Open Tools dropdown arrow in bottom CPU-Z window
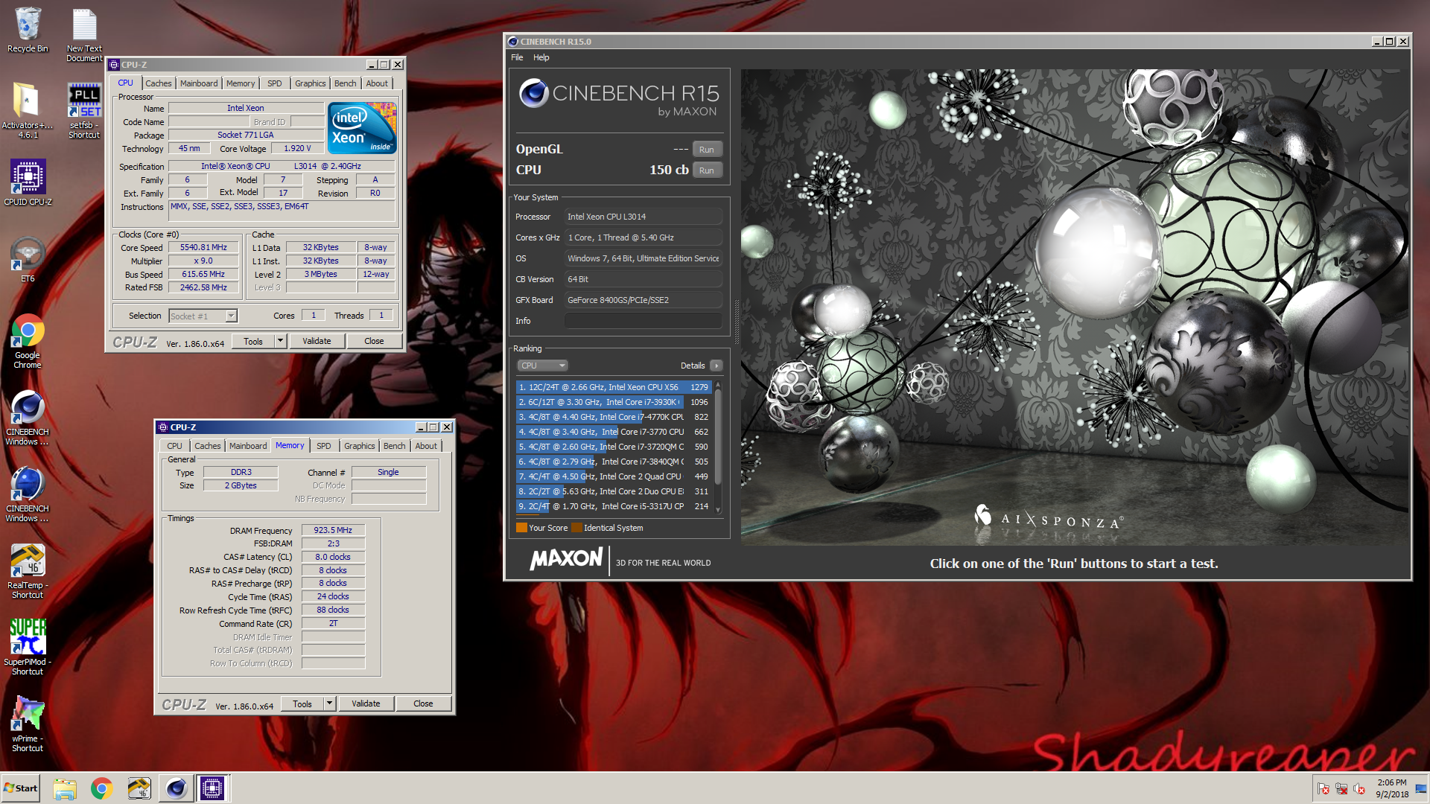 330,703
